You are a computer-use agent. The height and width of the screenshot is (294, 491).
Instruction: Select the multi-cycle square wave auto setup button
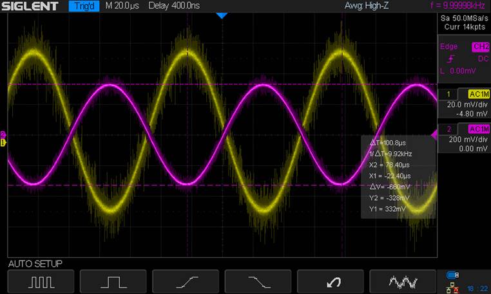click(41, 282)
